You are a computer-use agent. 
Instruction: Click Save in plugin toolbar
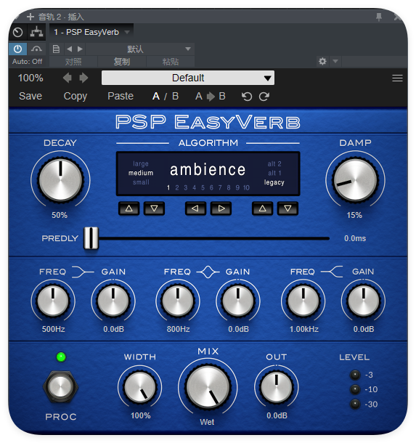pyautogui.click(x=30, y=96)
